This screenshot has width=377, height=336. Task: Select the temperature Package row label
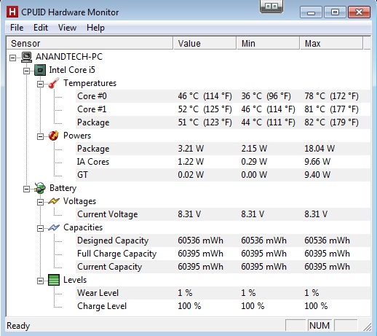tap(93, 122)
